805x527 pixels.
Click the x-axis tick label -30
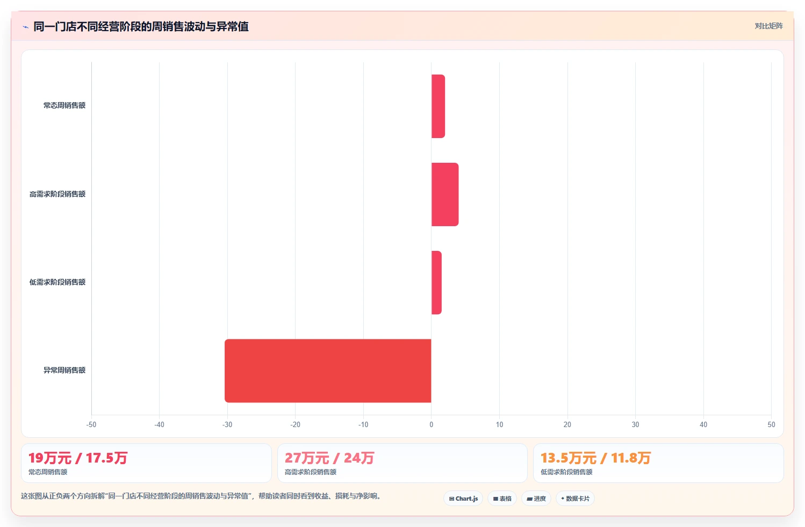click(x=227, y=424)
